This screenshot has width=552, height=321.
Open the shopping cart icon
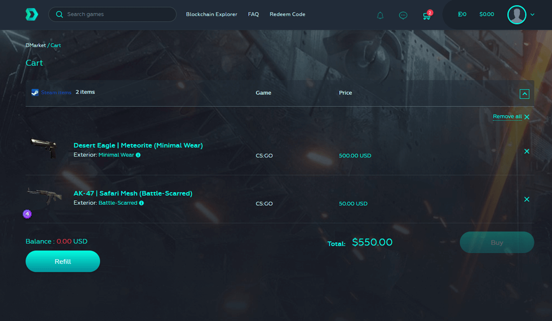point(426,16)
